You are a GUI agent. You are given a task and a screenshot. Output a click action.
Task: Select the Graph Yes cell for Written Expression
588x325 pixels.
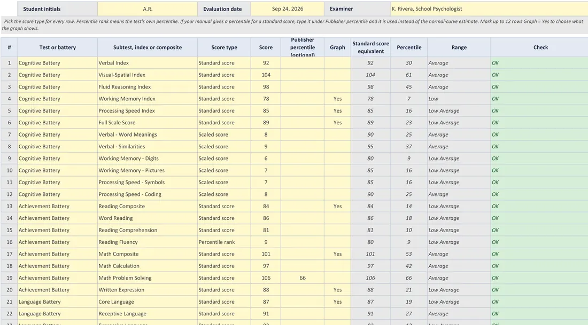tap(337, 290)
